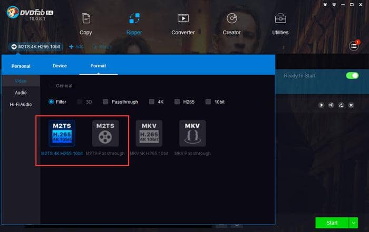Open the Converter module
Screen dimensions: 369x232
pyautogui.click(x=183, y=24)
